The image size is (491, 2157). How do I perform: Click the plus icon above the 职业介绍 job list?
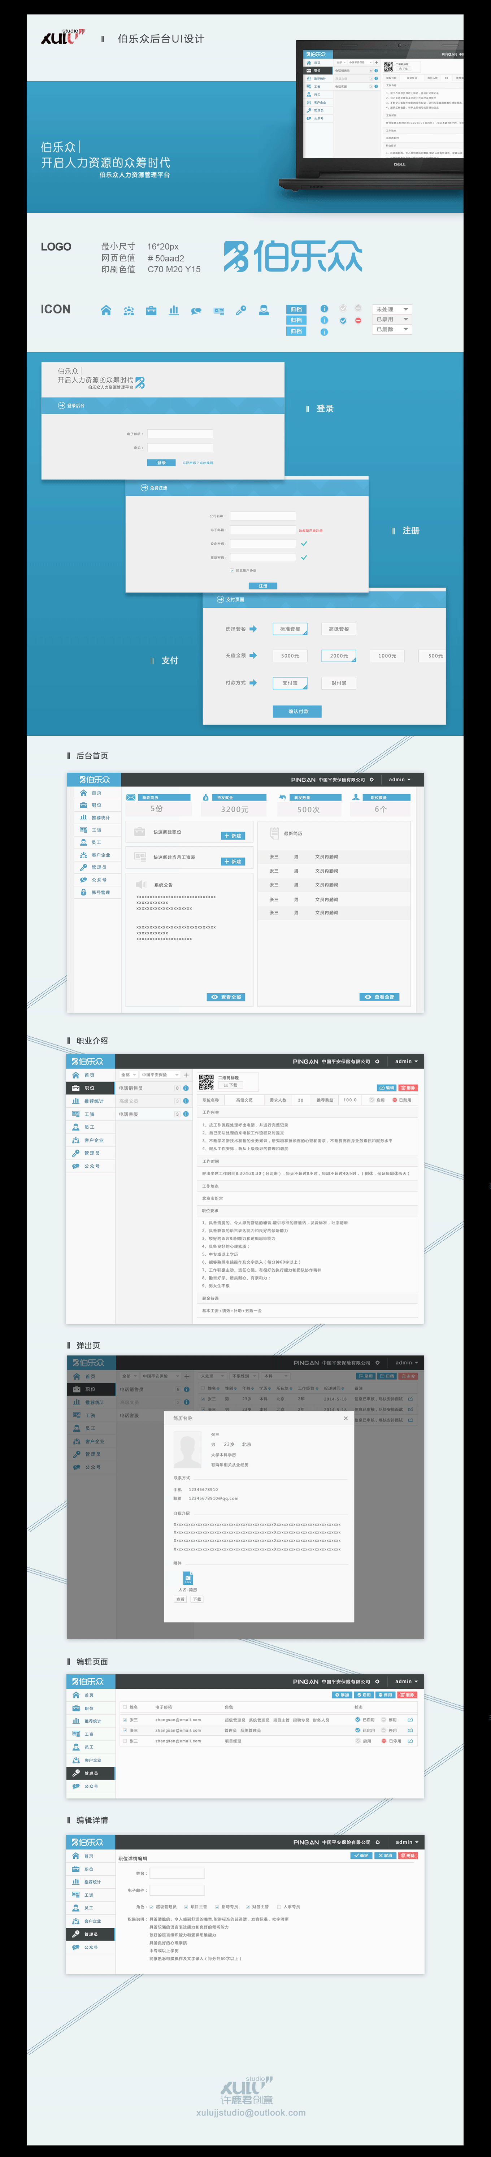tap(186, 1075)
